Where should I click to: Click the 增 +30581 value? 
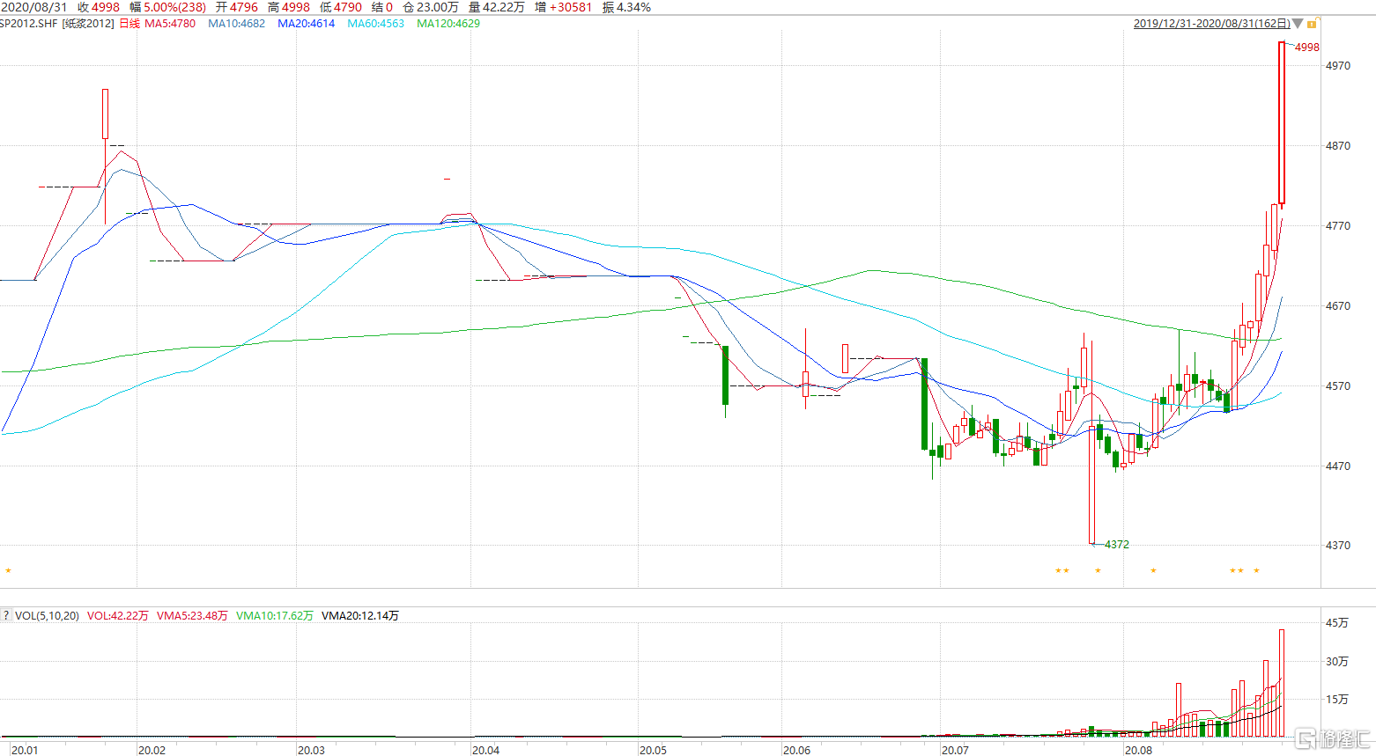tap(564, 7)
